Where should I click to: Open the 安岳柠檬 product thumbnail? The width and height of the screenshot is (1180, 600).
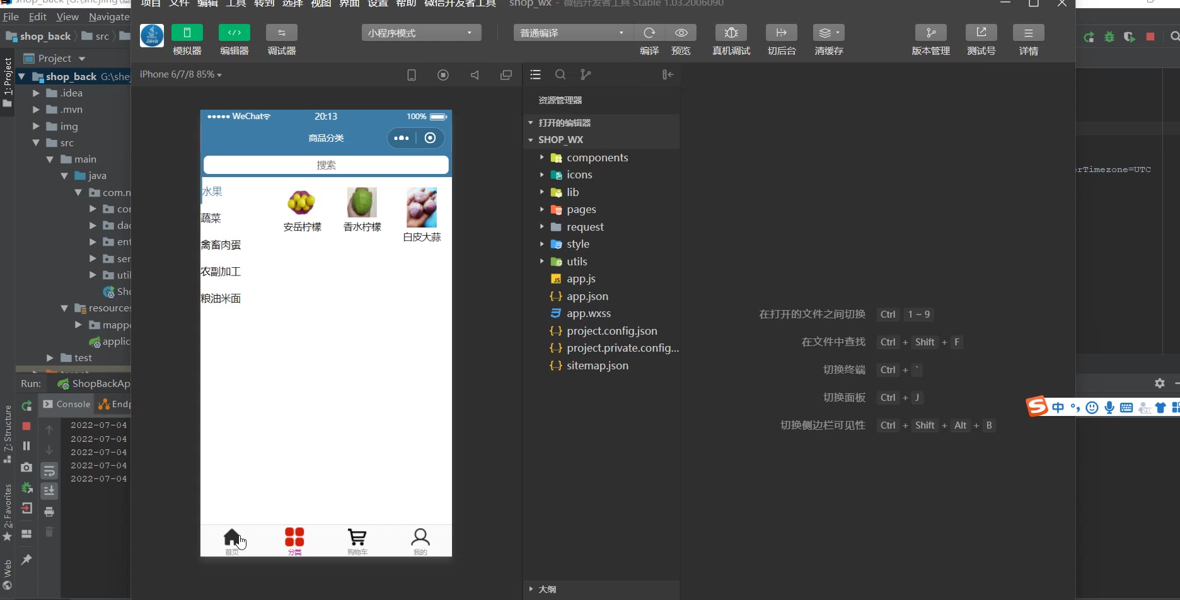pos(302,202)
